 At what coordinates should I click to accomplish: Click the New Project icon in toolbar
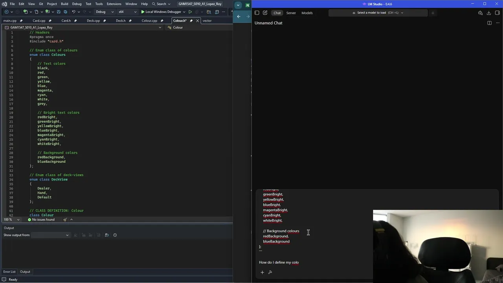pos(26,12)
